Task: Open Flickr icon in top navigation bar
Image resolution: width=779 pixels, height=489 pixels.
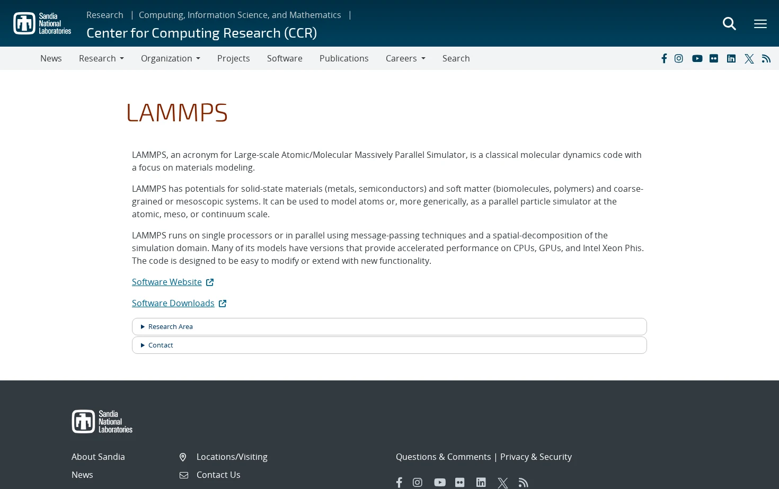Action: pyautogui.click(x=714, y=58)
